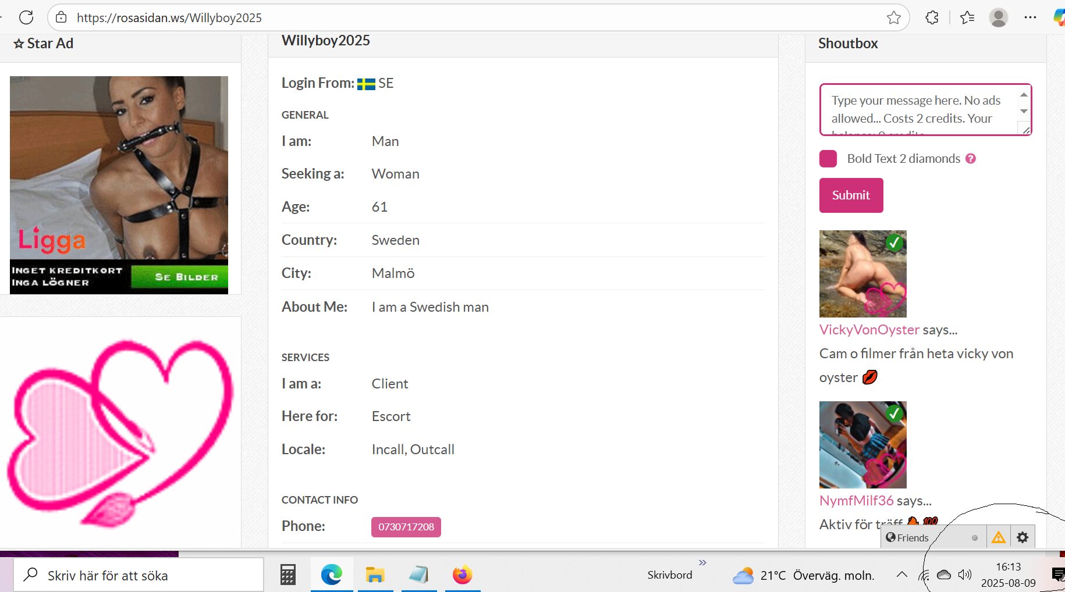
Task: Open Firefox from the taskbar
Action: [463, 575]
